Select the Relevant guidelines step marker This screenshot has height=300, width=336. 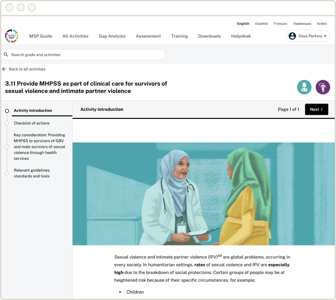point(7,173)
